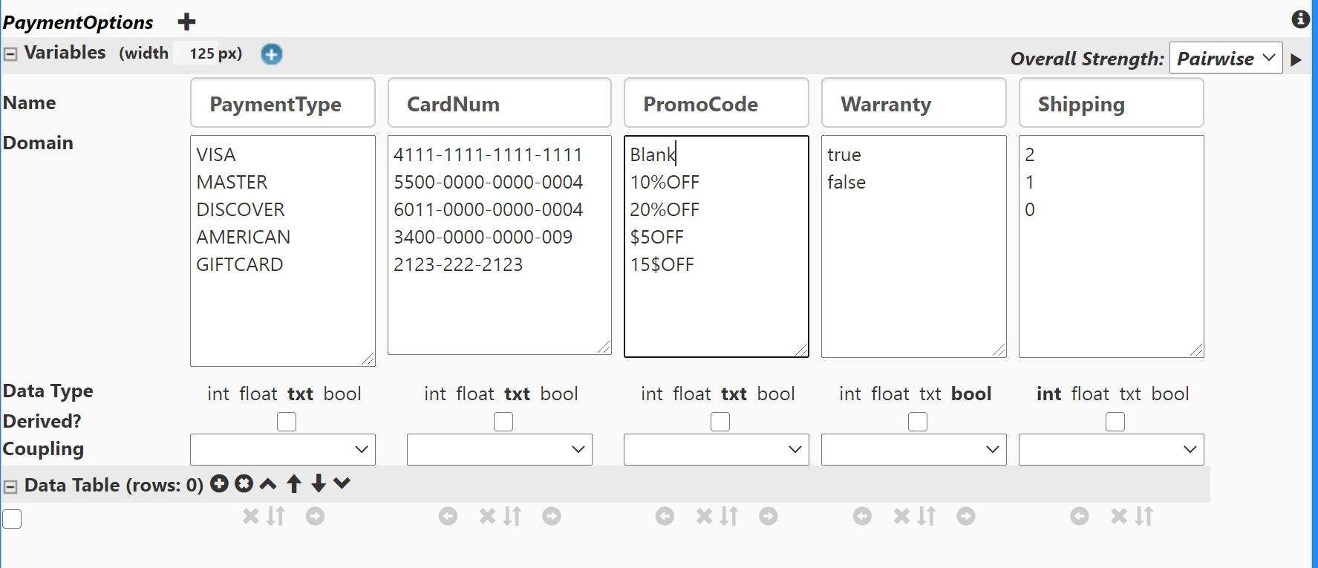The height and width of the screenshot is (568, 1318).
Task: Click the variable width input field
Action: click(x=201, y=53)
